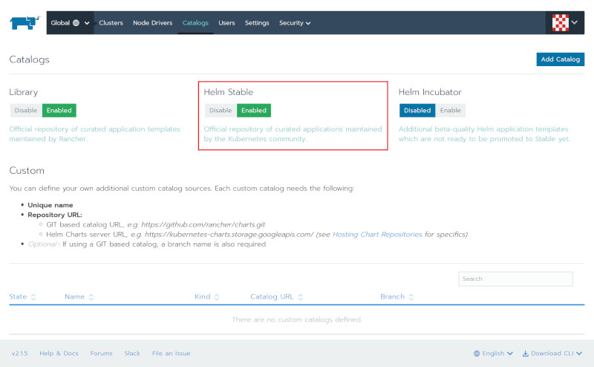Open the Slack link

(132, 354)
